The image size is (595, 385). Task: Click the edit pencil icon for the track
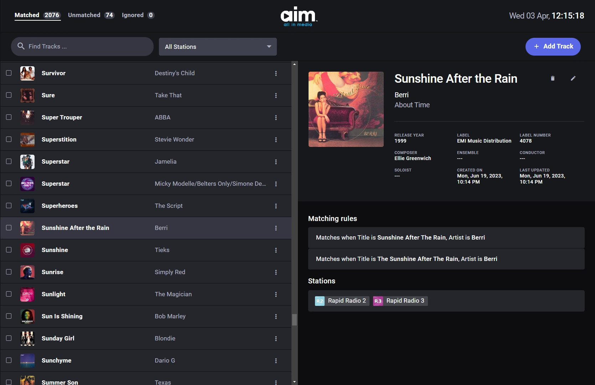[573, 78]
